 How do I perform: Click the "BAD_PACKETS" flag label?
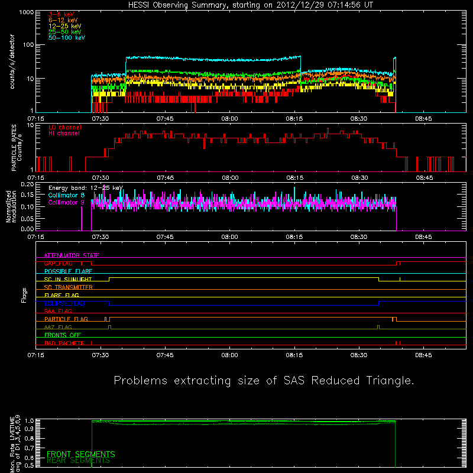[64, 343]
